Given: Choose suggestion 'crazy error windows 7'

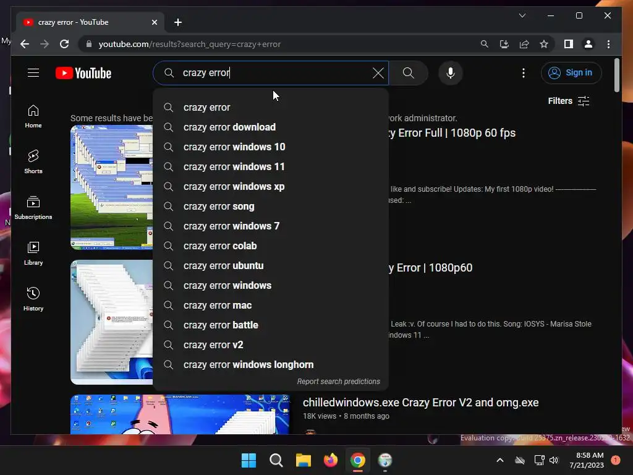Looking at the screenshot, I should 271,226.
